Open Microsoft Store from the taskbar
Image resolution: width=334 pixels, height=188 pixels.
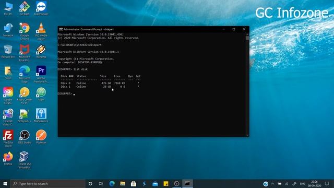134,183
